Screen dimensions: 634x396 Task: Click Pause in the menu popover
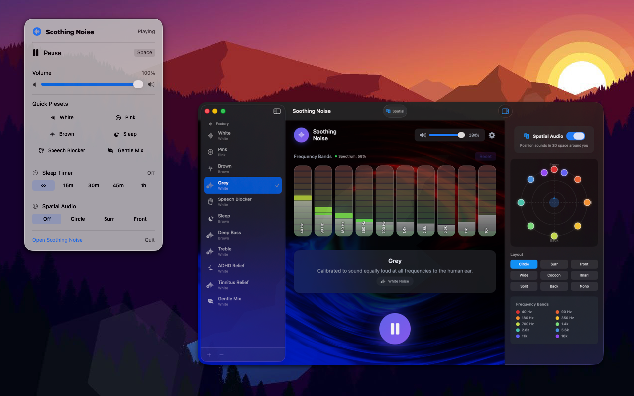pos(94,53)
